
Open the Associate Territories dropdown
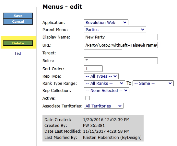coord(104,106)
